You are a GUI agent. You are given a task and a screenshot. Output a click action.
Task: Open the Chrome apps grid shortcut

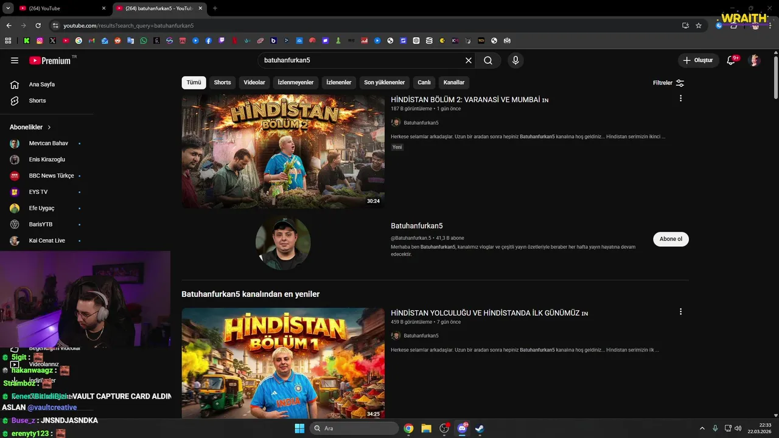click(8, 41)
